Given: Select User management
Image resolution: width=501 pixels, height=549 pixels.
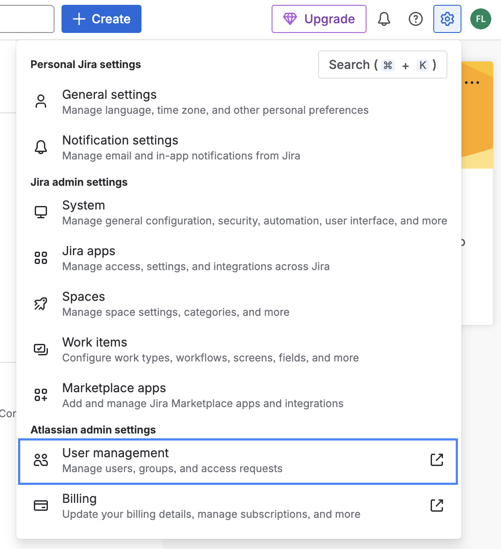Looking at the screenshot, I should click(x=116, y=453).
